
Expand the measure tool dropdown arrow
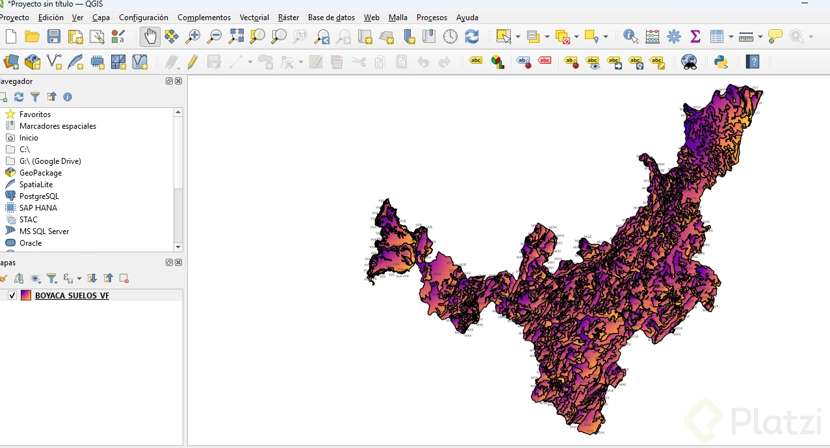point(760,37)
